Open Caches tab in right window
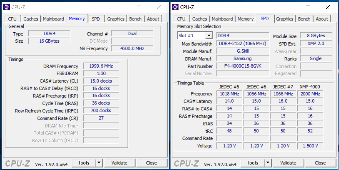 click(200, 19)
